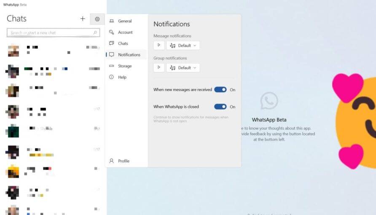Play the group notification sound preview
The height and width of the screenshot is (215, 376).
coord(159,67)
